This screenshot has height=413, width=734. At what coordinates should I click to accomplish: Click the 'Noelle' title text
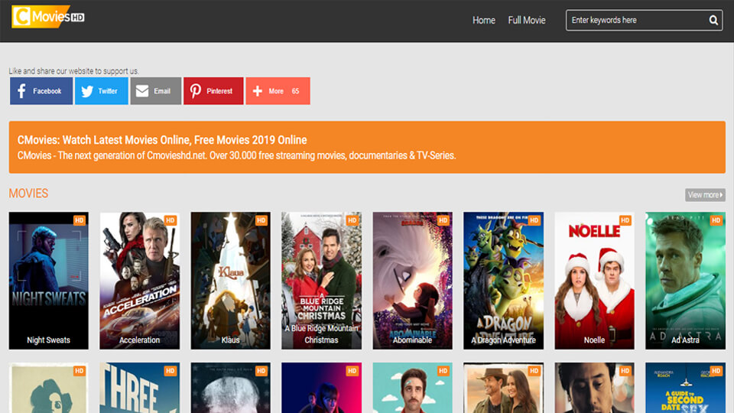[x=595, y=340]
